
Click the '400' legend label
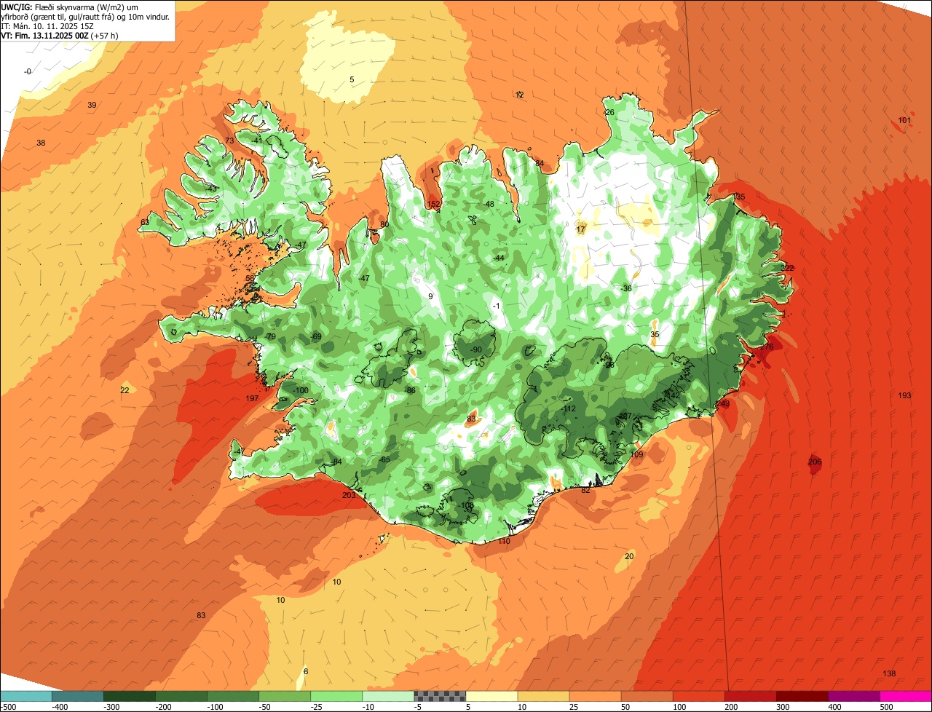click(834, 707)
